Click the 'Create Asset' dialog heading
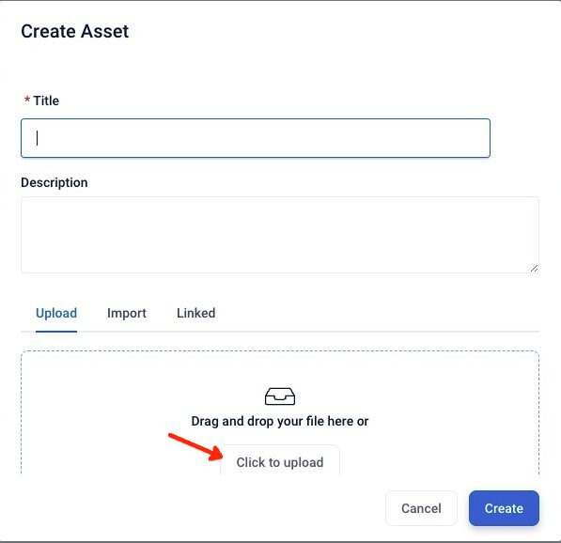Image resolution: width=561 pixels, height=543 pixels. point(75,31)
